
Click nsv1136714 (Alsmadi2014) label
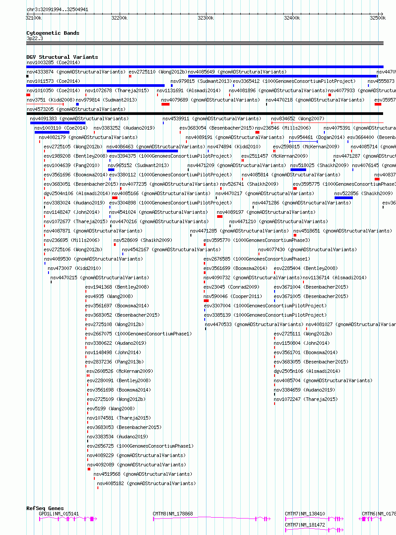coord(335,278)
